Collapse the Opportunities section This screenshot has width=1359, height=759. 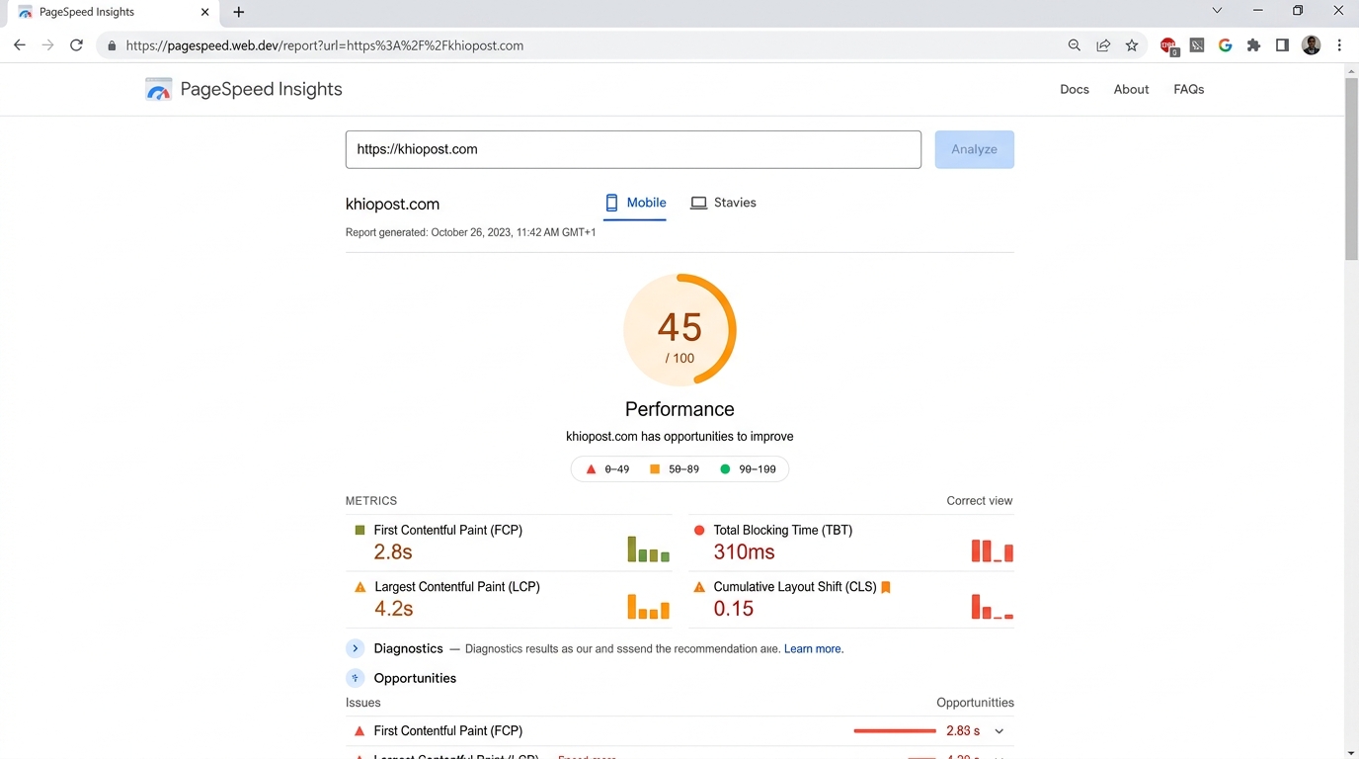tap(356, 678)
